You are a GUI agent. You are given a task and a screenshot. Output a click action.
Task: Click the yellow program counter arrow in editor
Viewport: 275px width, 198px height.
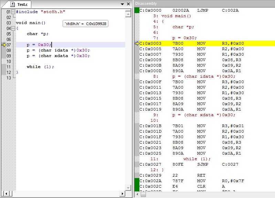tap(4, 45)
